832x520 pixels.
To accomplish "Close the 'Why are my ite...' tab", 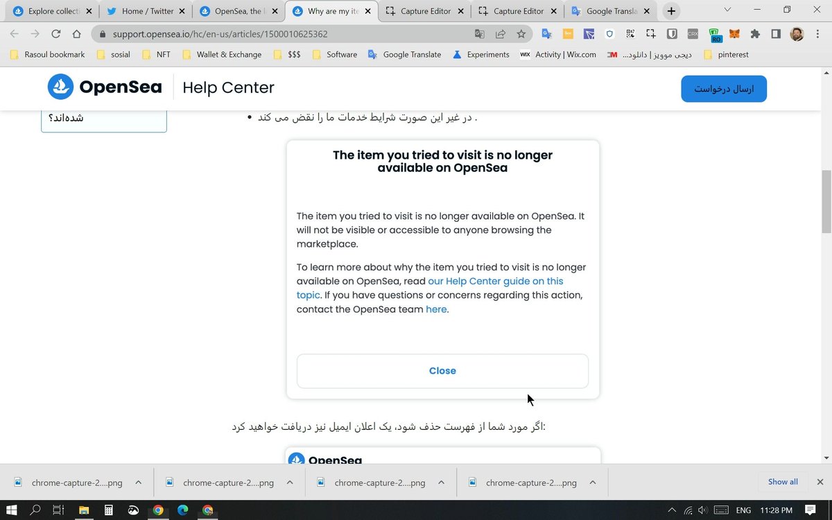I will tap(367, 11).
